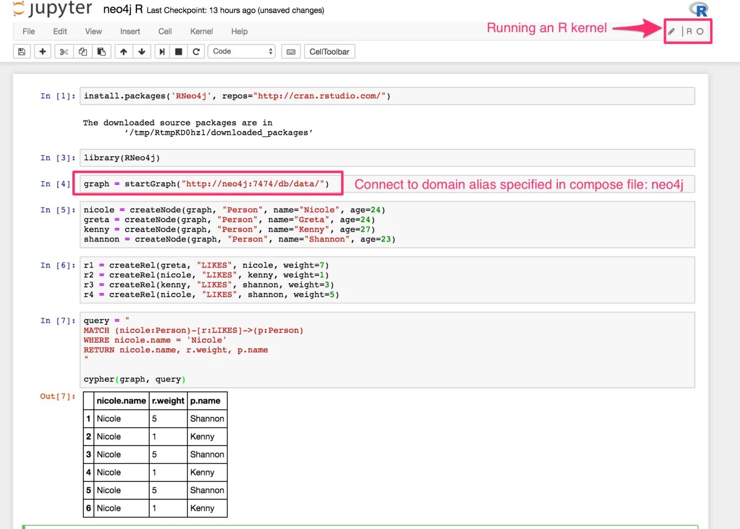Paste cells below icon
The width and height of the screenshot is (740, 529).
click(101, 51)
